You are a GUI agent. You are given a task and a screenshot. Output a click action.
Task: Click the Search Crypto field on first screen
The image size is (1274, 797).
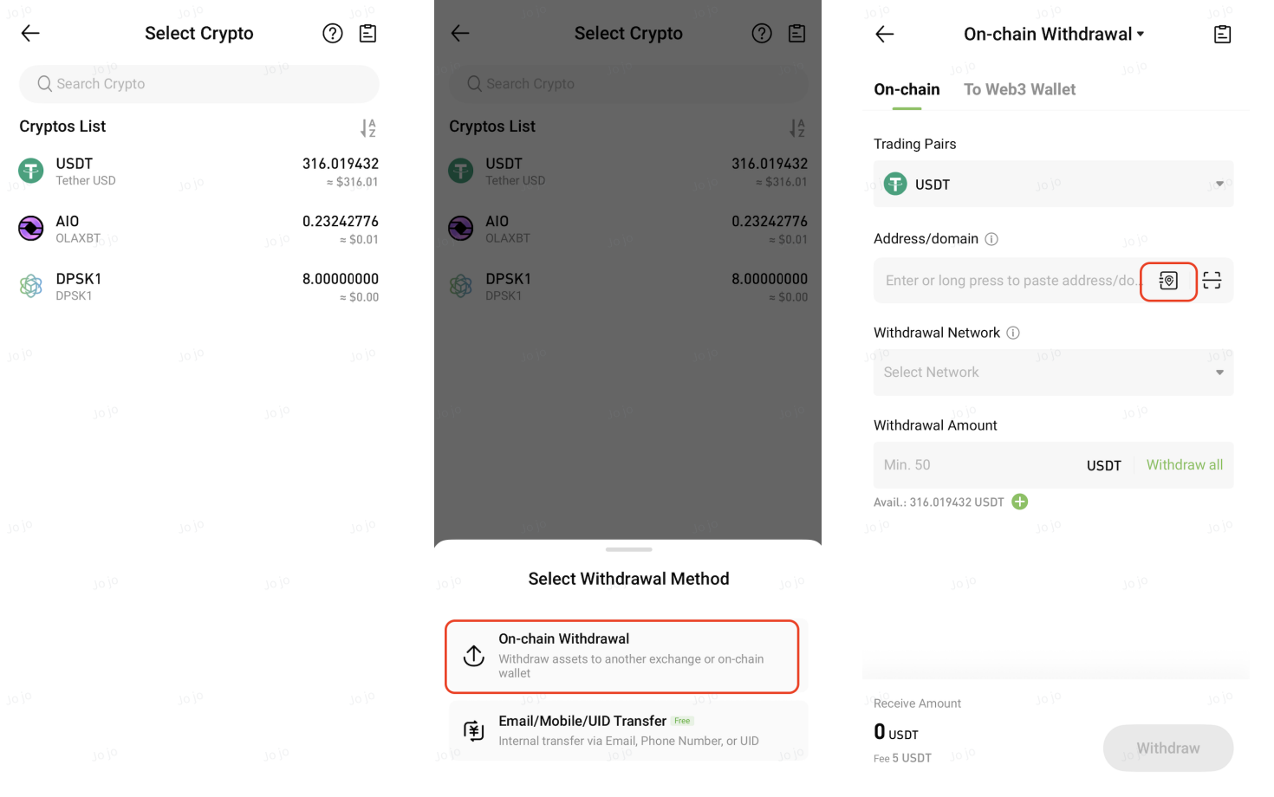point(199,84)
